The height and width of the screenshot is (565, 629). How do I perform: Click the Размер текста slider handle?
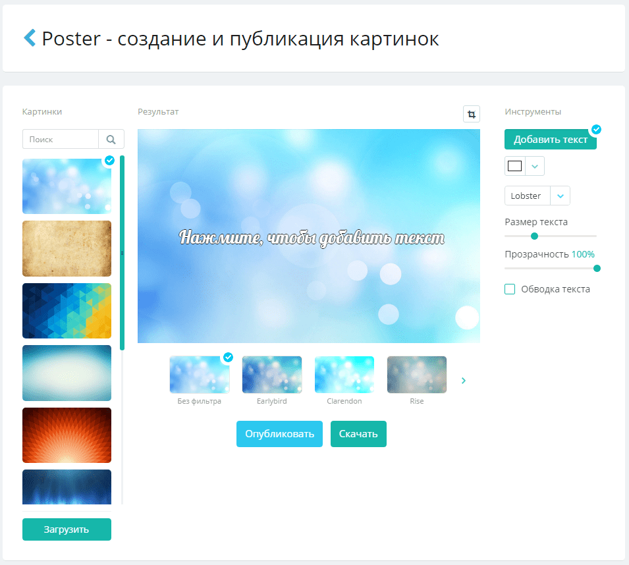[534, 236]
